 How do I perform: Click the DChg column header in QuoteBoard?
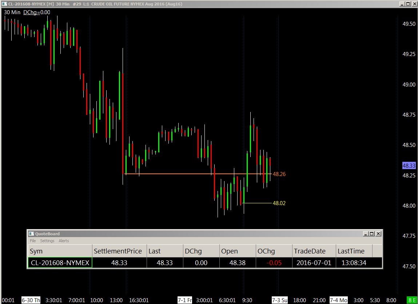click(x=201, y=251)
